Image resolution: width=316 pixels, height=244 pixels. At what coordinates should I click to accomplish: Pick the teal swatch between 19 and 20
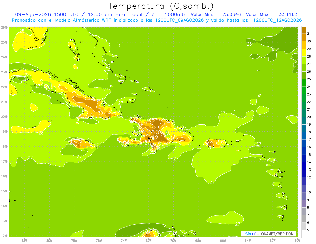point(304,121)
